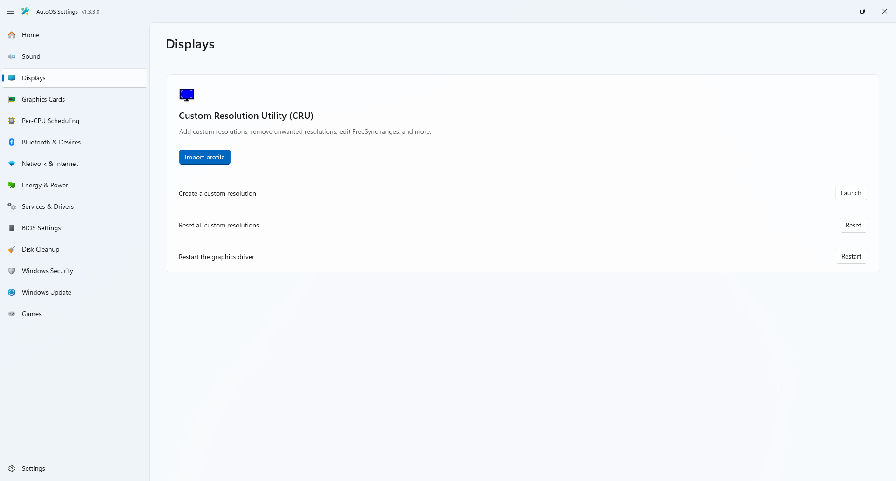Click the AutoOS Settings title text
896x481 pixels.
[57, 12]
